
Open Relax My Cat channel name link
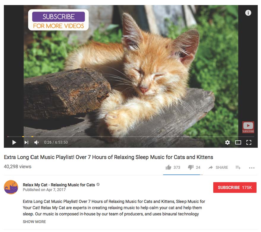pos(59,185)
